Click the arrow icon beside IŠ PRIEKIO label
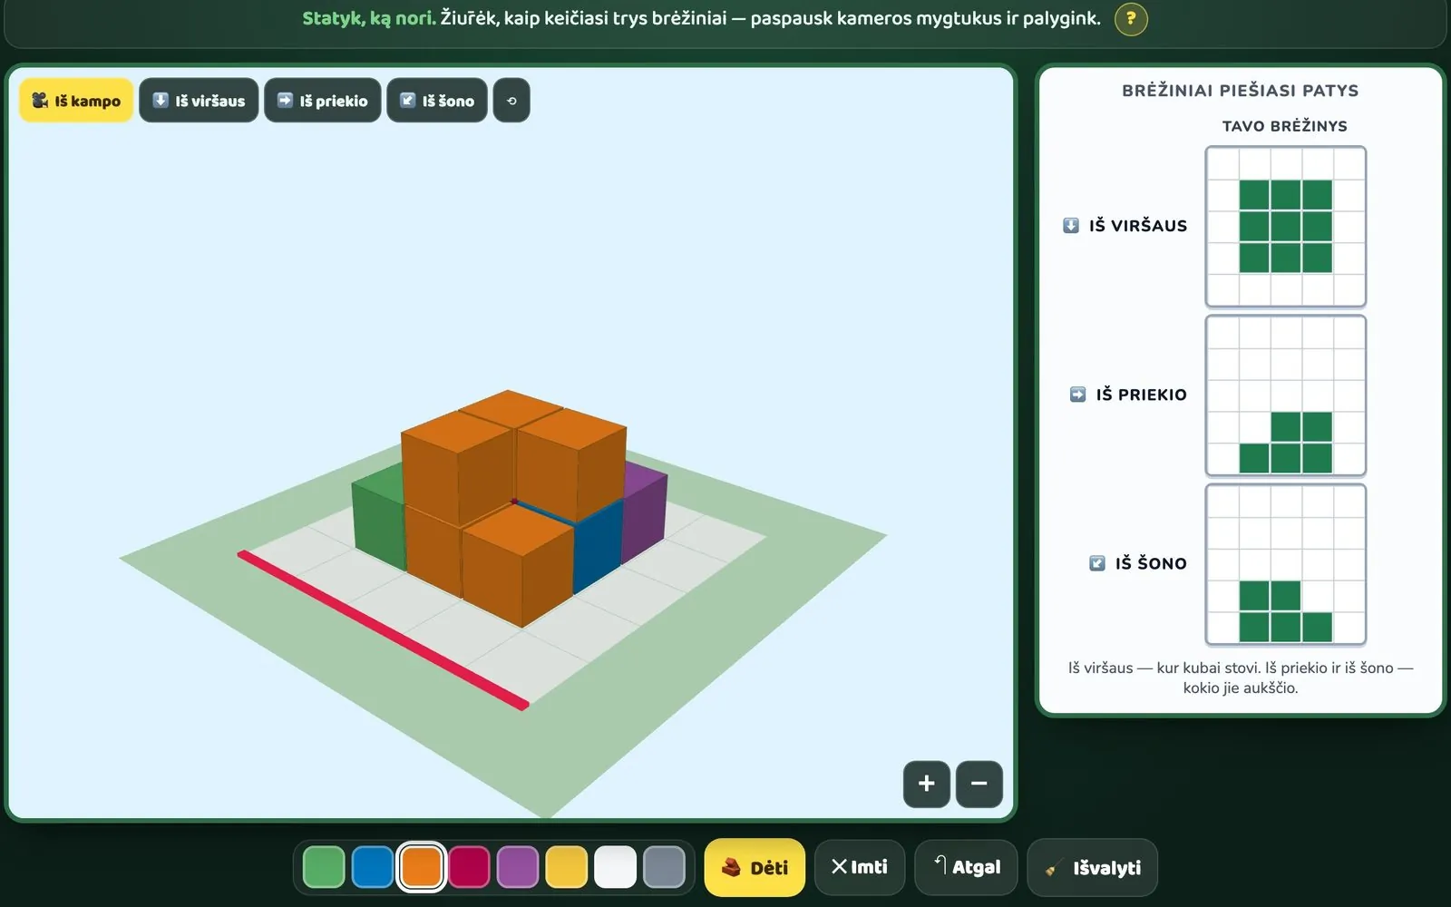 (x=1077, y=395)
